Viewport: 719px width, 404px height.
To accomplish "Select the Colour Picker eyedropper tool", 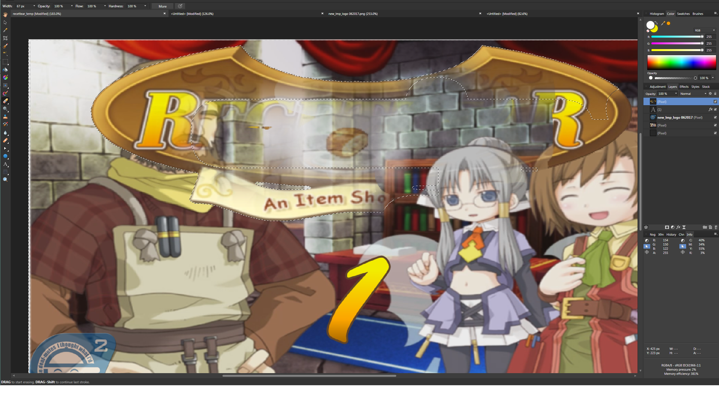I will [x=5, y=30].
